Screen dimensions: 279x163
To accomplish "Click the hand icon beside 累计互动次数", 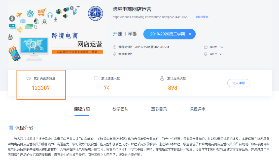I will [x=162, y=78].
